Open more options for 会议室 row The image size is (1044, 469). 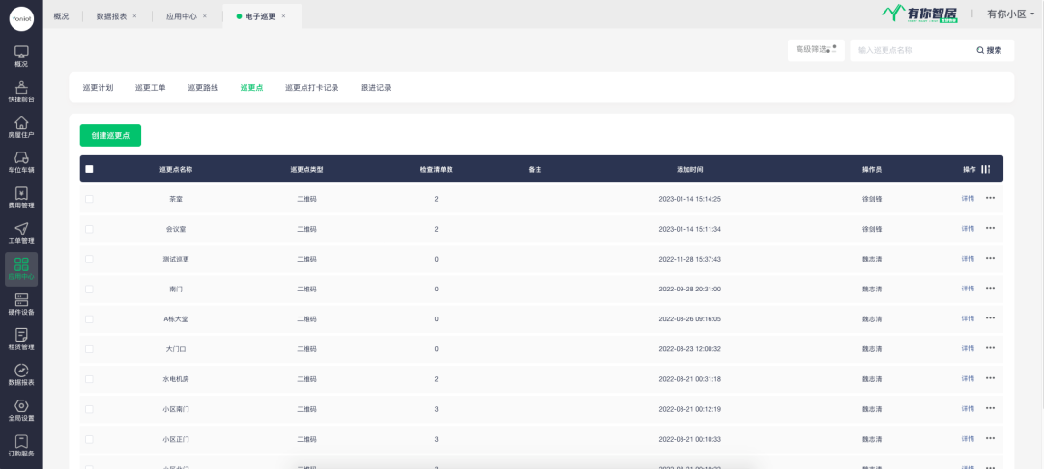pos(990,229)
